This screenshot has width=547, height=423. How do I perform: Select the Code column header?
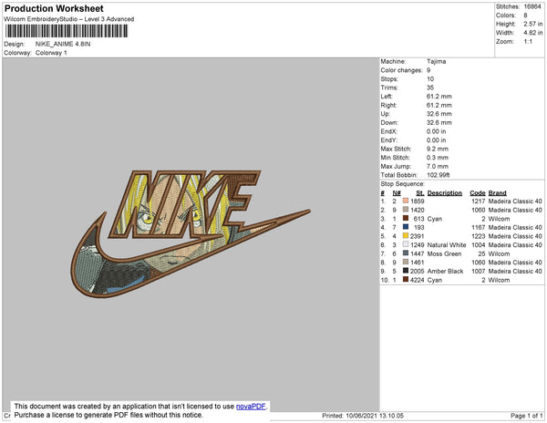click(478, 193)
